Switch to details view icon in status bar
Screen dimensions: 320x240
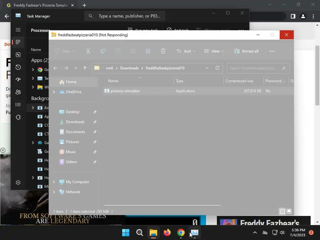[282, 212]
